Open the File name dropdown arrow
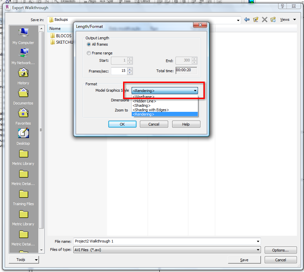The height and width of the screenshot is (272, 304). pos(258,241)
